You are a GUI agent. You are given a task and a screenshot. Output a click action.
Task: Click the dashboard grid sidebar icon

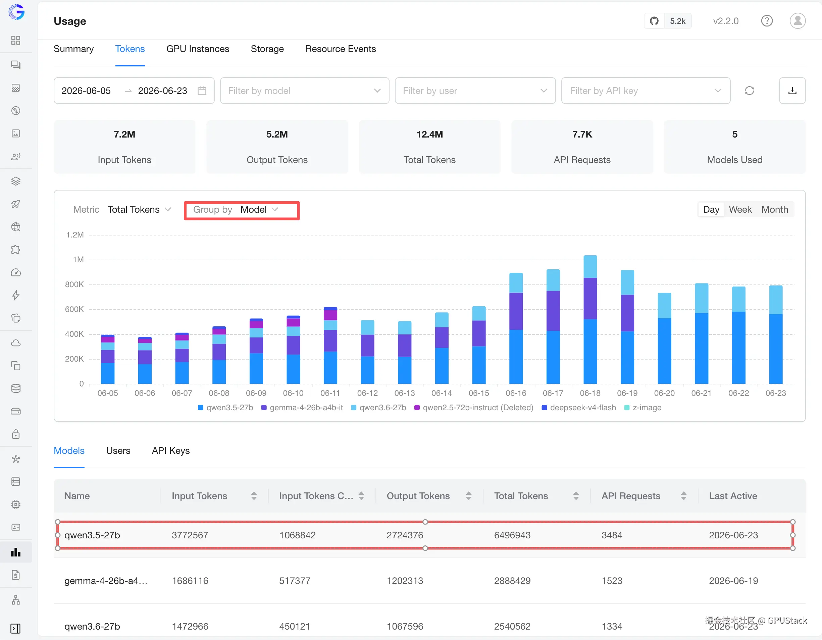coord(16,40)
